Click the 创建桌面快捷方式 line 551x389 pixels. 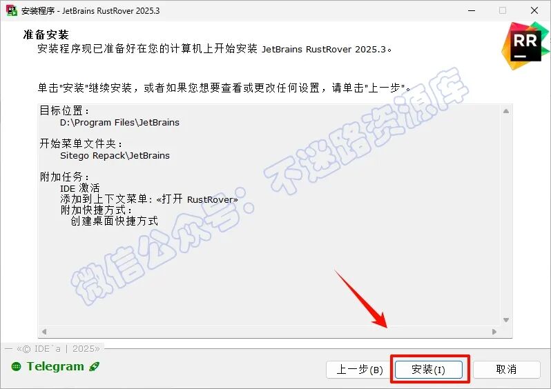[114, 221]
